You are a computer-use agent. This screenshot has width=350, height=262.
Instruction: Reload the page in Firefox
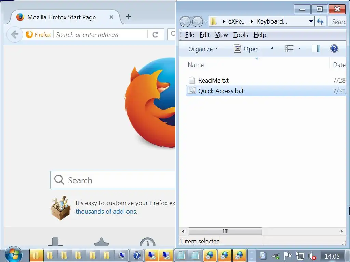pyautogui.click(x=156, y=34)
